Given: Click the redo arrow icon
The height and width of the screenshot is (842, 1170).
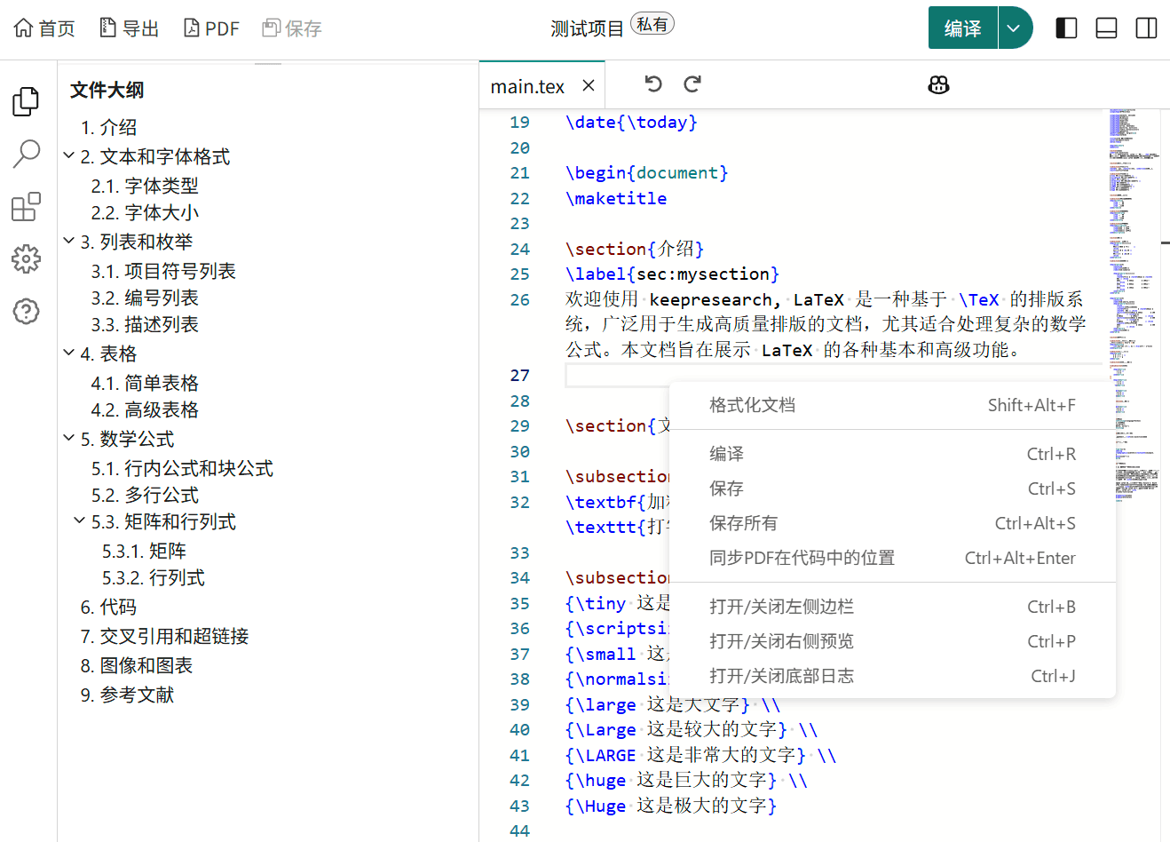Looking at the screenshot, I should click(692, 84).
